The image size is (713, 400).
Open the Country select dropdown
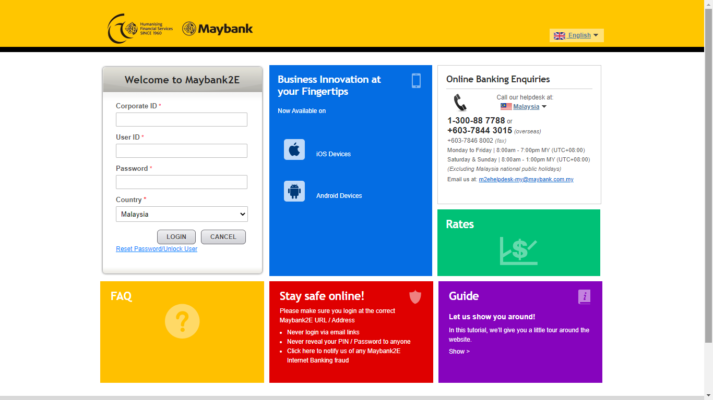pyautogui.click(x=182, y=214)
